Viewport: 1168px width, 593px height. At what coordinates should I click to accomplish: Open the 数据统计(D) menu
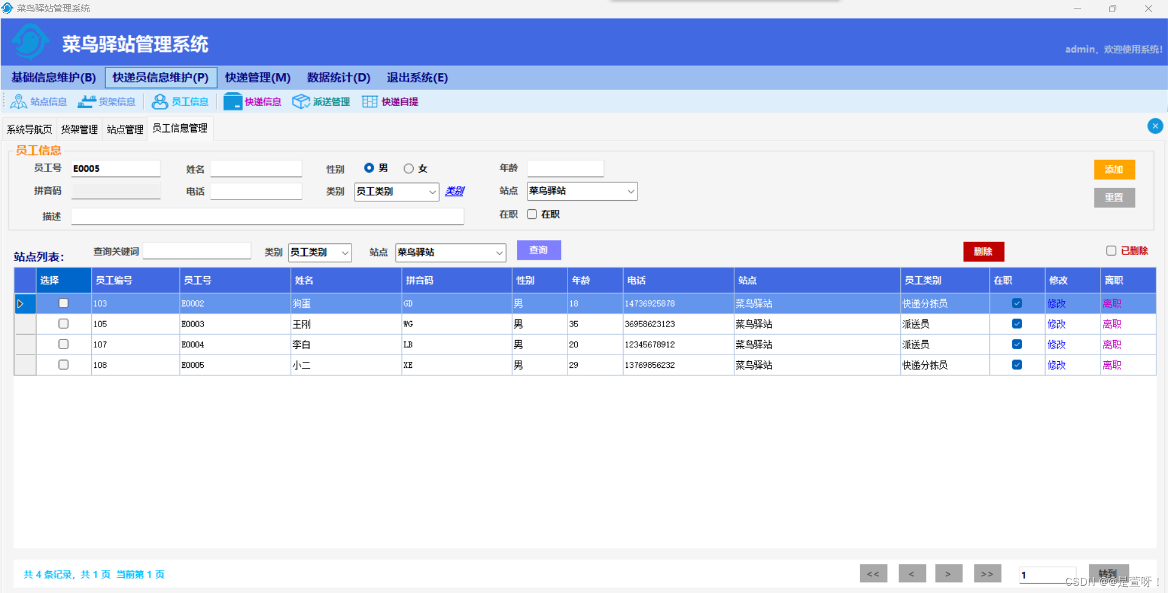339,78
